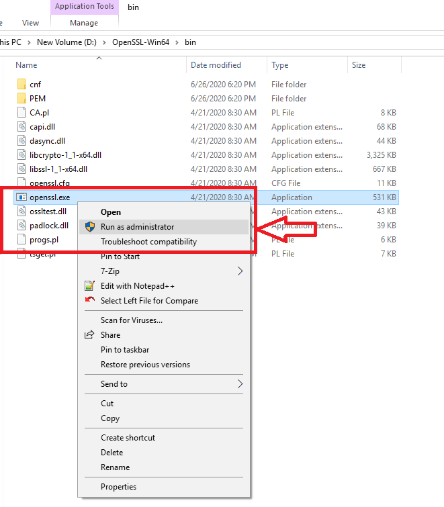Click bin in the address bar path

point(191,42)
